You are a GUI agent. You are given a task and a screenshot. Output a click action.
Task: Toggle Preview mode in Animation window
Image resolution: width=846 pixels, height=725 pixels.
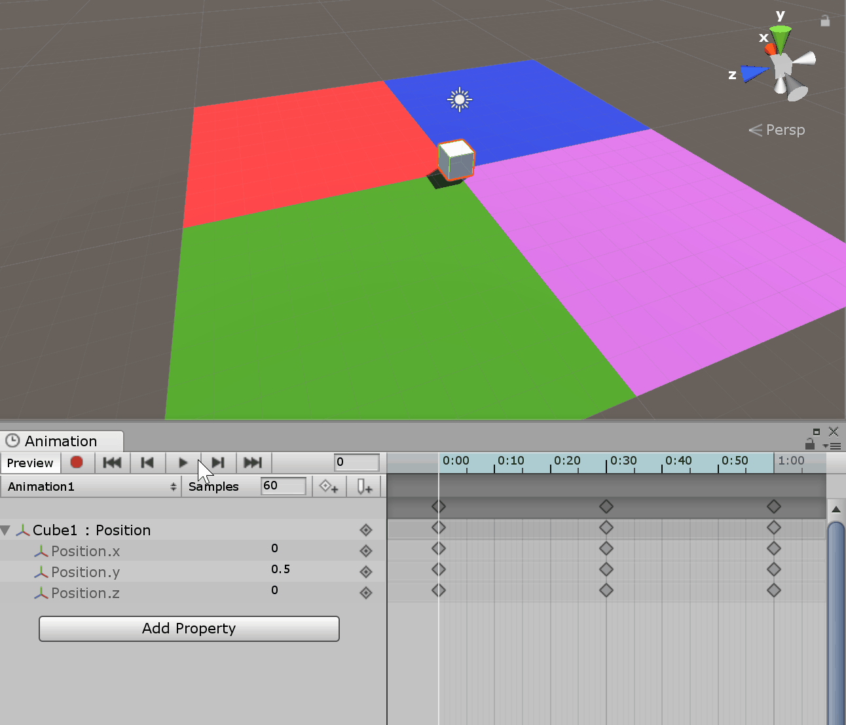(x=30, y=463)
